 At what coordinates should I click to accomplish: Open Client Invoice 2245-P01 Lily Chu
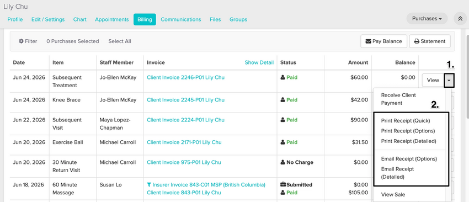(185, 100)
